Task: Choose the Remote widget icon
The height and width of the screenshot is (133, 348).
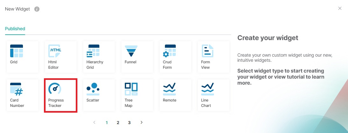Action: 169,89
